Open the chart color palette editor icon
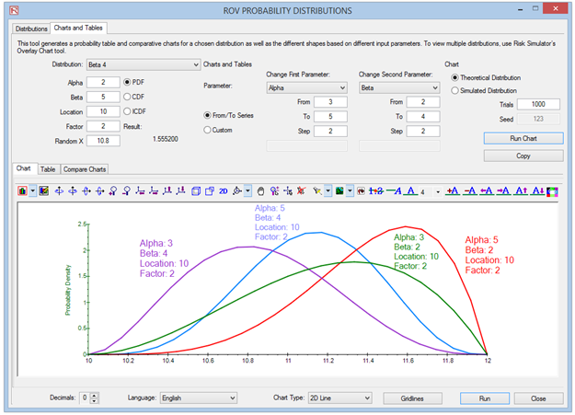The image size is (575, 415). [43, 190]
